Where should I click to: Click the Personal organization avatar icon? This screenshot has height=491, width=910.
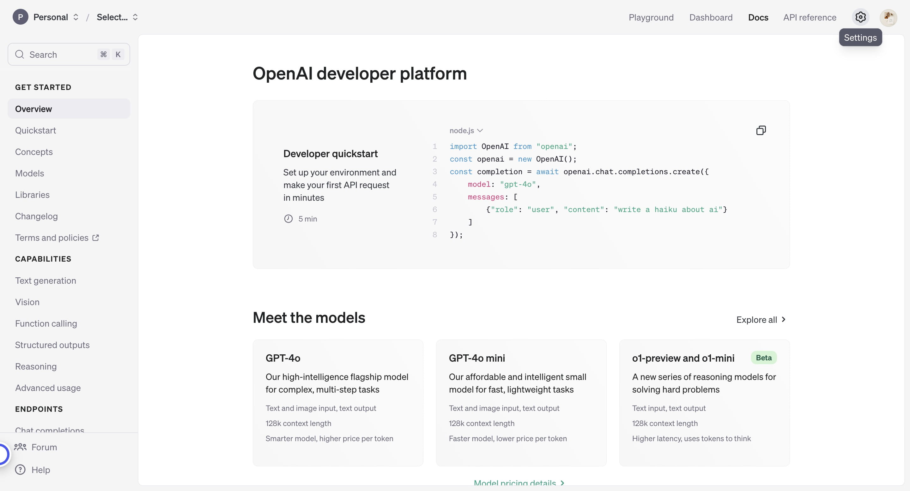coord(21,17)
